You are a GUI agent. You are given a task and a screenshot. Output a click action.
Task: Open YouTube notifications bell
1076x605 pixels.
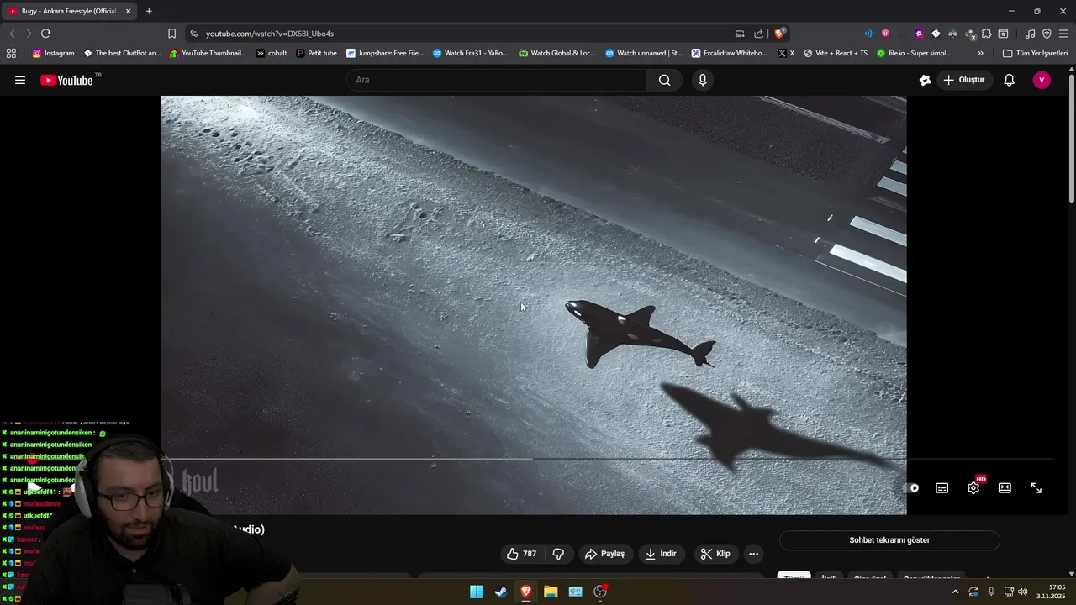[1009, 80]
